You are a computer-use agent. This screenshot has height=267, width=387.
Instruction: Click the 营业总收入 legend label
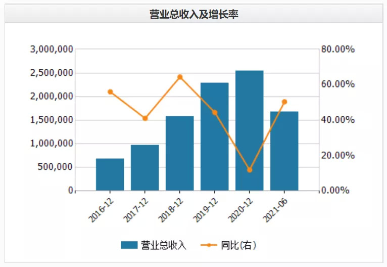(164, 245)
